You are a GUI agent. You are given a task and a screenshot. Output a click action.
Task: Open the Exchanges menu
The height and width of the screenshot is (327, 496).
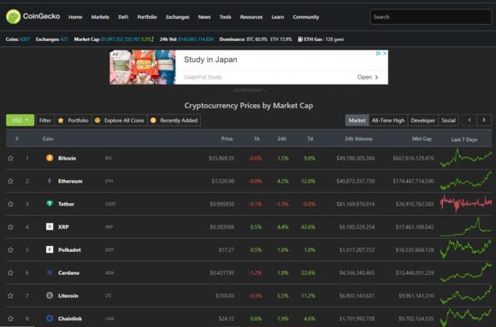pyautogui.click(x=178, y=17)
